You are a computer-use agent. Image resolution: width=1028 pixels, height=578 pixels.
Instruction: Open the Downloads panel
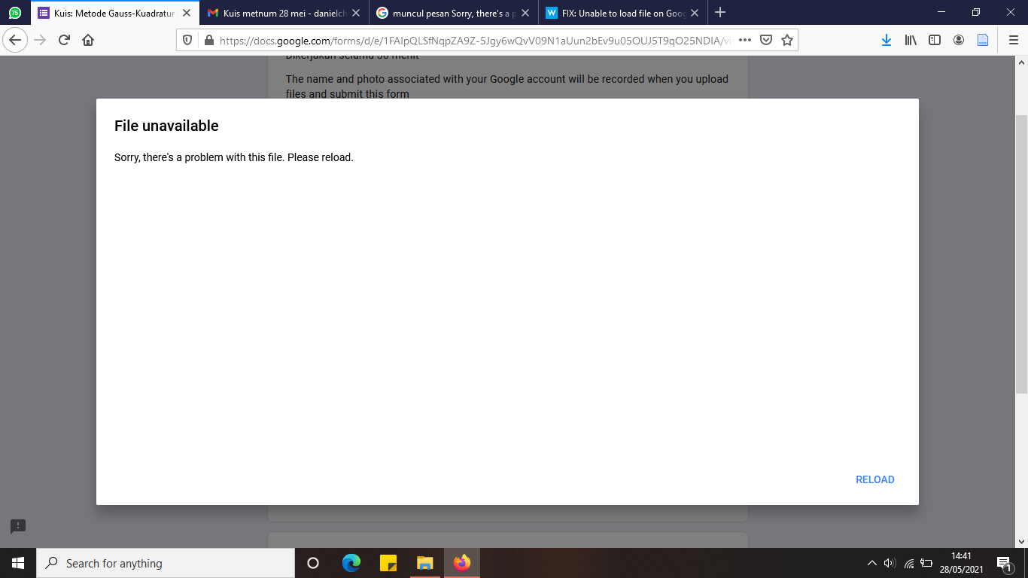887,39
